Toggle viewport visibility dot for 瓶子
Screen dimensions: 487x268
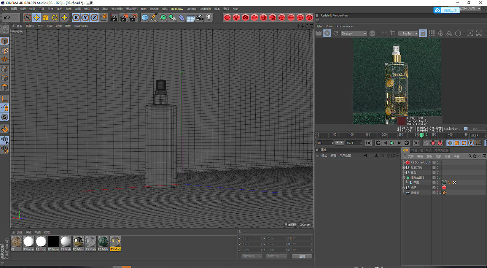(x=437, y=186)
